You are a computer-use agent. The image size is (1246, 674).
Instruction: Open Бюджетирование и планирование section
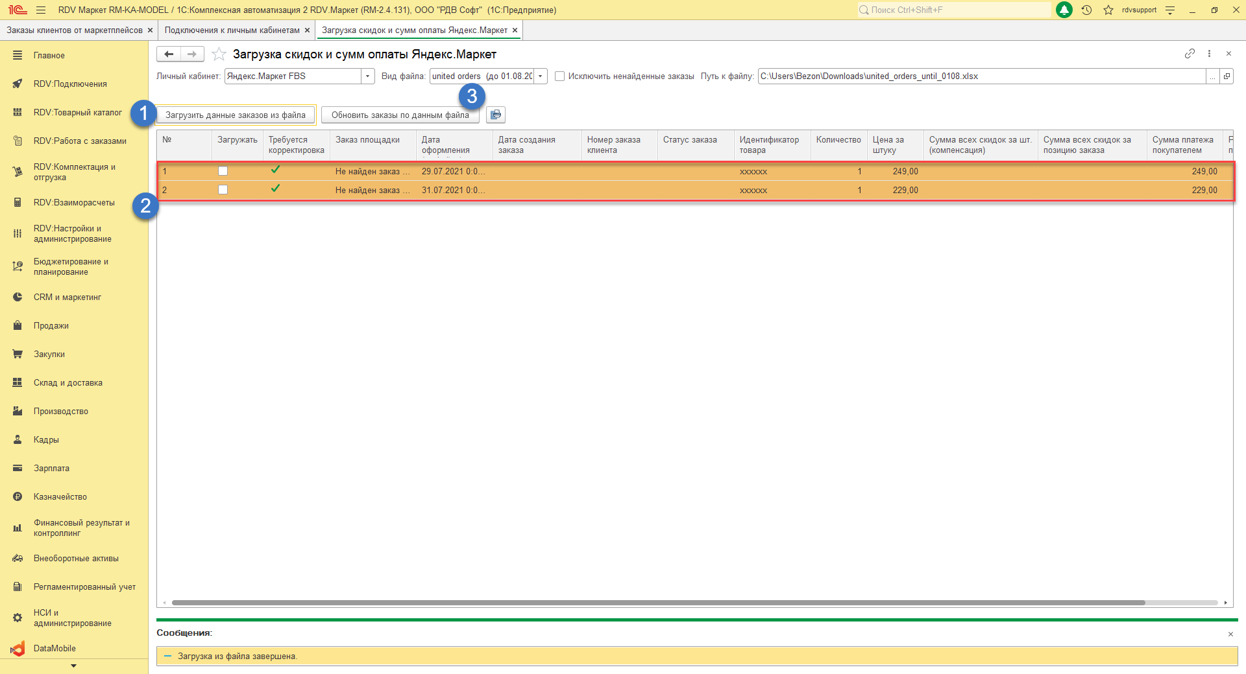pos(71,266)
